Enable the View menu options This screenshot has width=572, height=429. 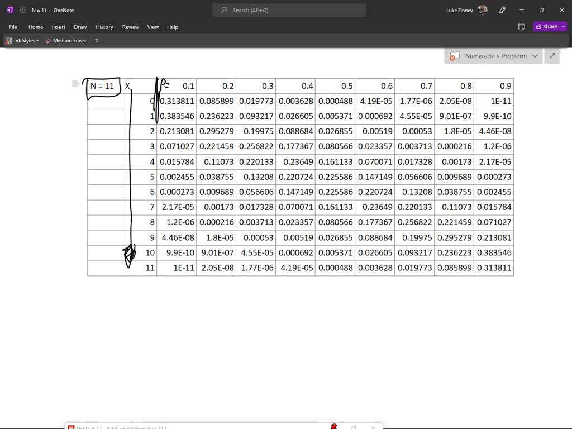pos(152,26)
